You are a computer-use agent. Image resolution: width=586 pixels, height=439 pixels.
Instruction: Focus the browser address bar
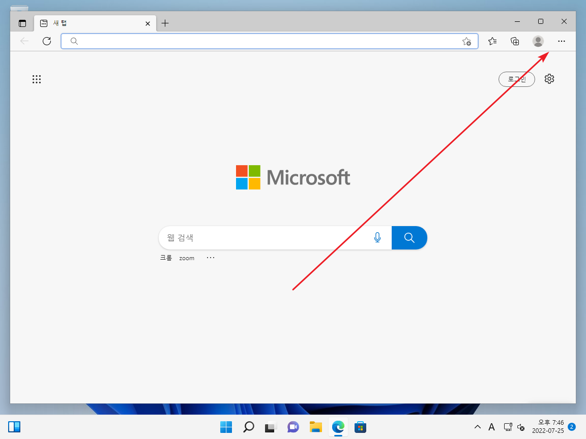coord(269,41)
